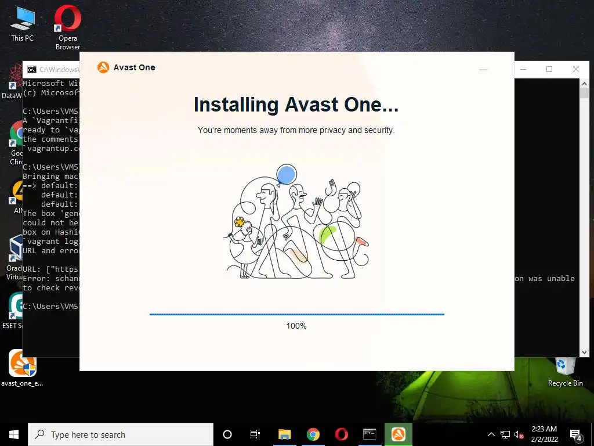This screenshot has width=594, height=446.
Task: Click the Installing Avast One heading
Action: [x=296, y=105]
